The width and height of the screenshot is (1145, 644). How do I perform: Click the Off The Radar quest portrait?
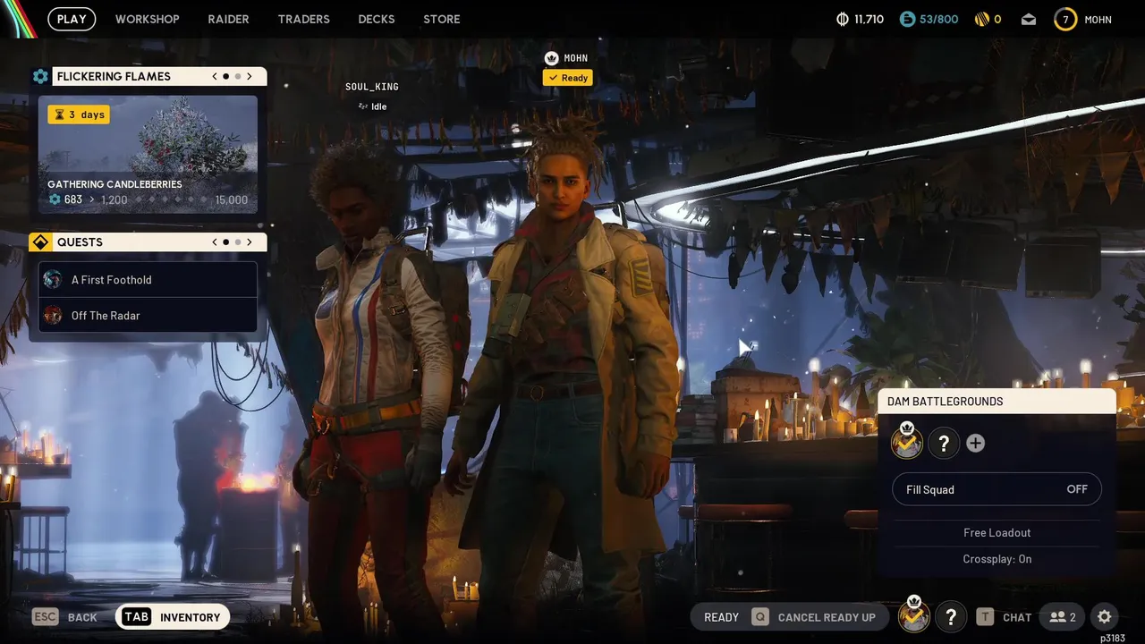point(53,315)
